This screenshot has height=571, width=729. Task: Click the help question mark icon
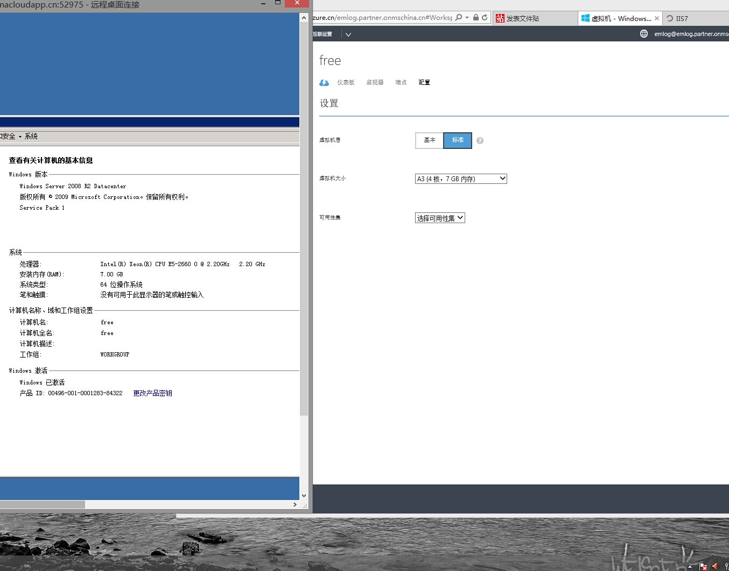(x=480, y=141)
